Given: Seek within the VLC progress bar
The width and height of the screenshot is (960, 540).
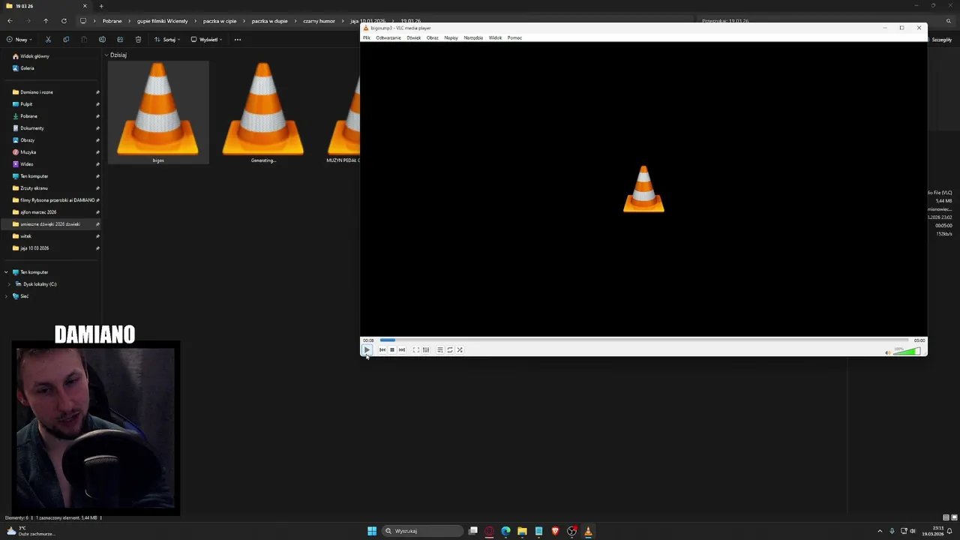Looking at the screenshot, I should 643,340.
